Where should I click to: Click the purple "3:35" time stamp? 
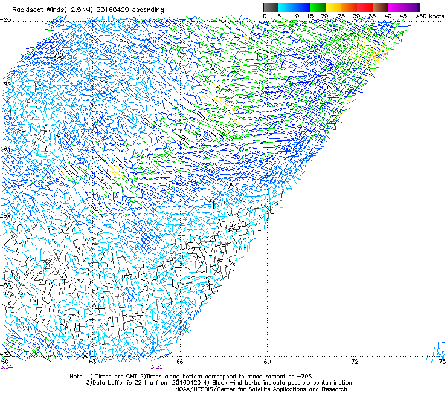pos(157,367)
